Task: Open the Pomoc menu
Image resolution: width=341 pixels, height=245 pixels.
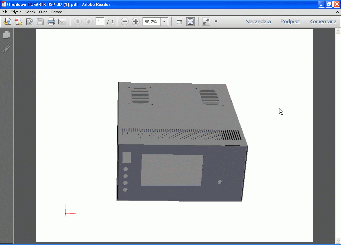Action: (57, 12)
